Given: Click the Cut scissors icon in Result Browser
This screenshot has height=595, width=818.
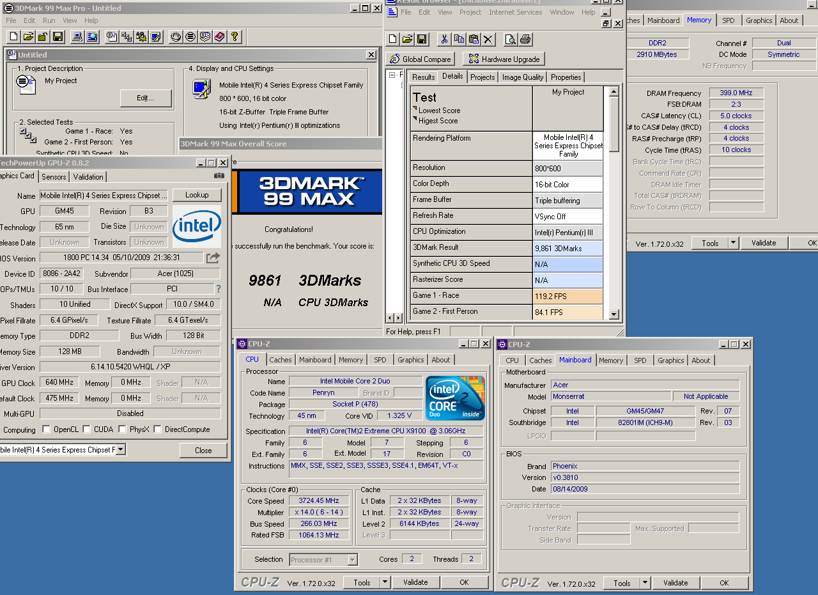Looking at the screenshot, I should (444, 40).
